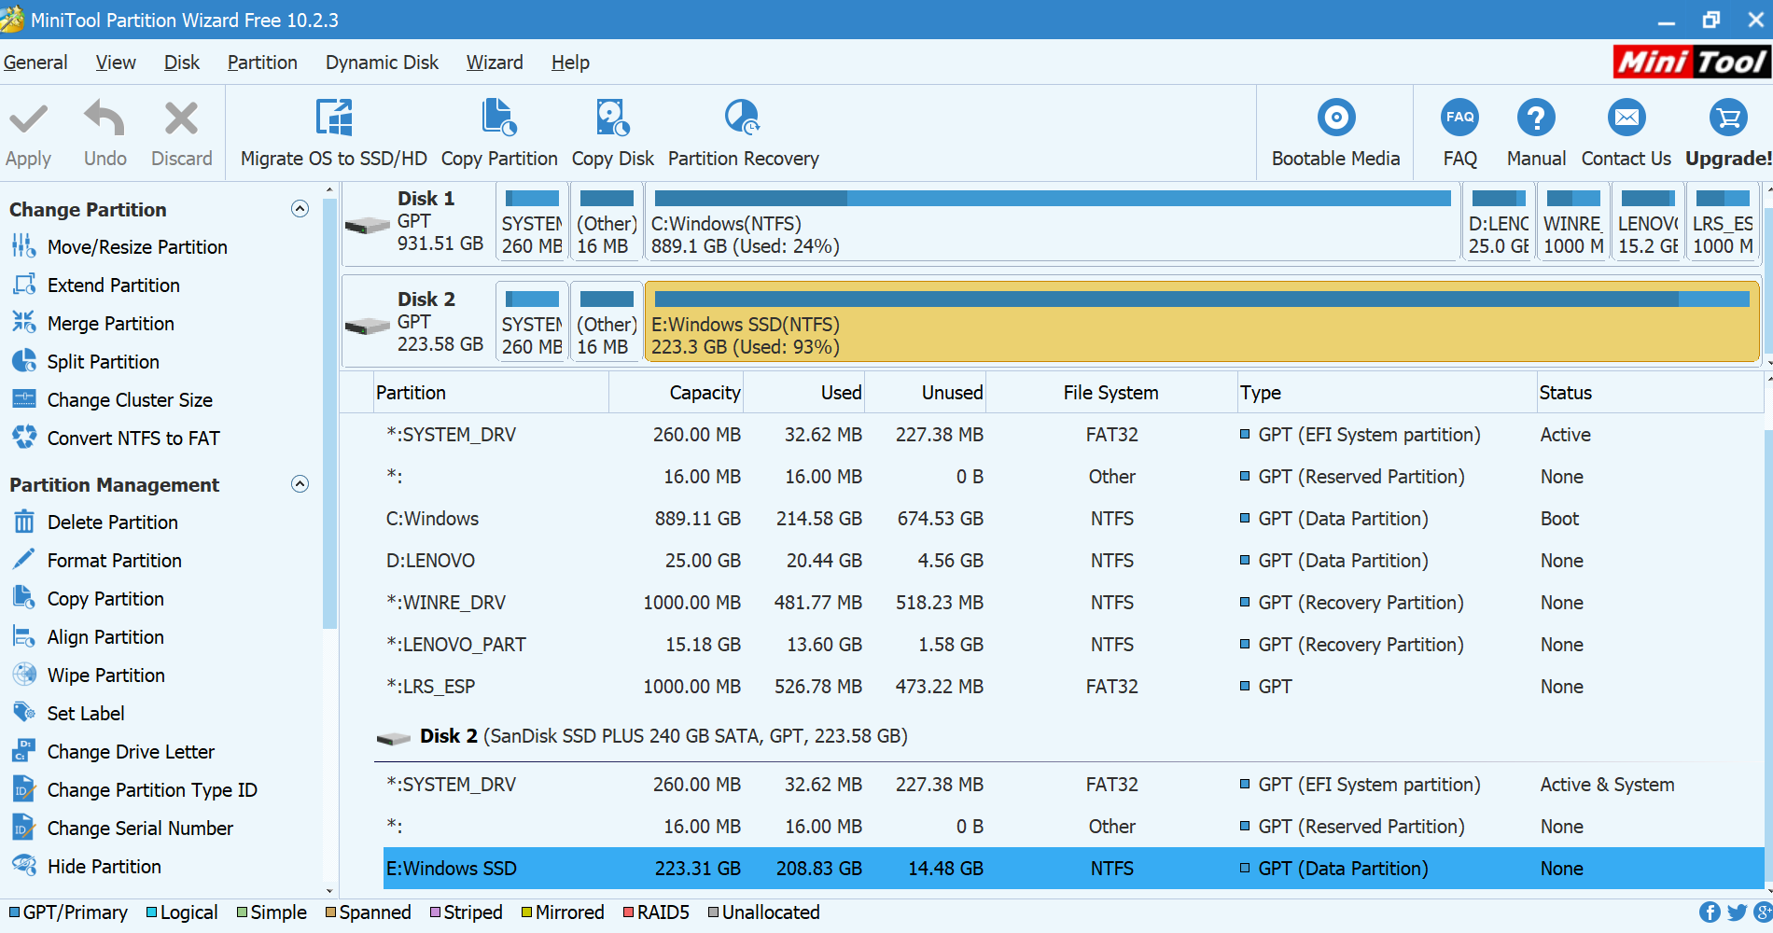Viewport: 1773px width, 933px height.
Task: Select LRS_ES block in Disk 1 map
Action: (x=1723, y=222)
